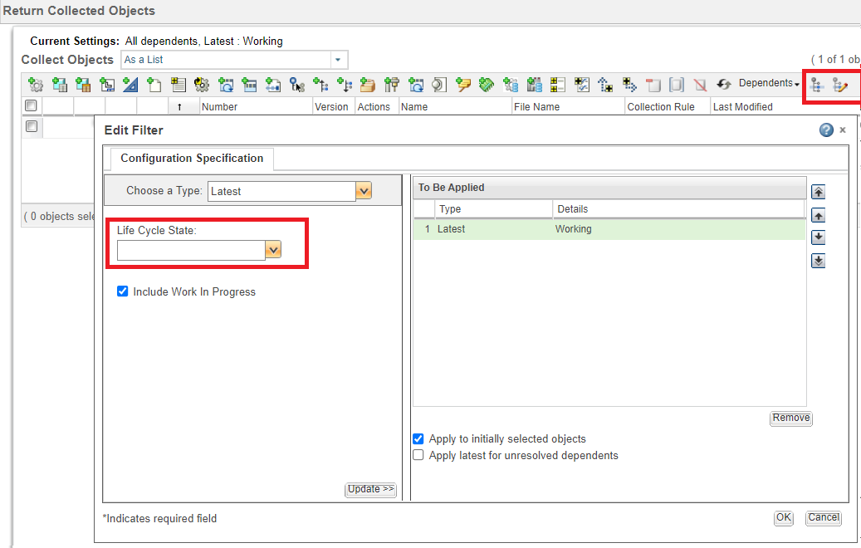
Task: Open help via the blue question mark
Action: coord(826,130)
